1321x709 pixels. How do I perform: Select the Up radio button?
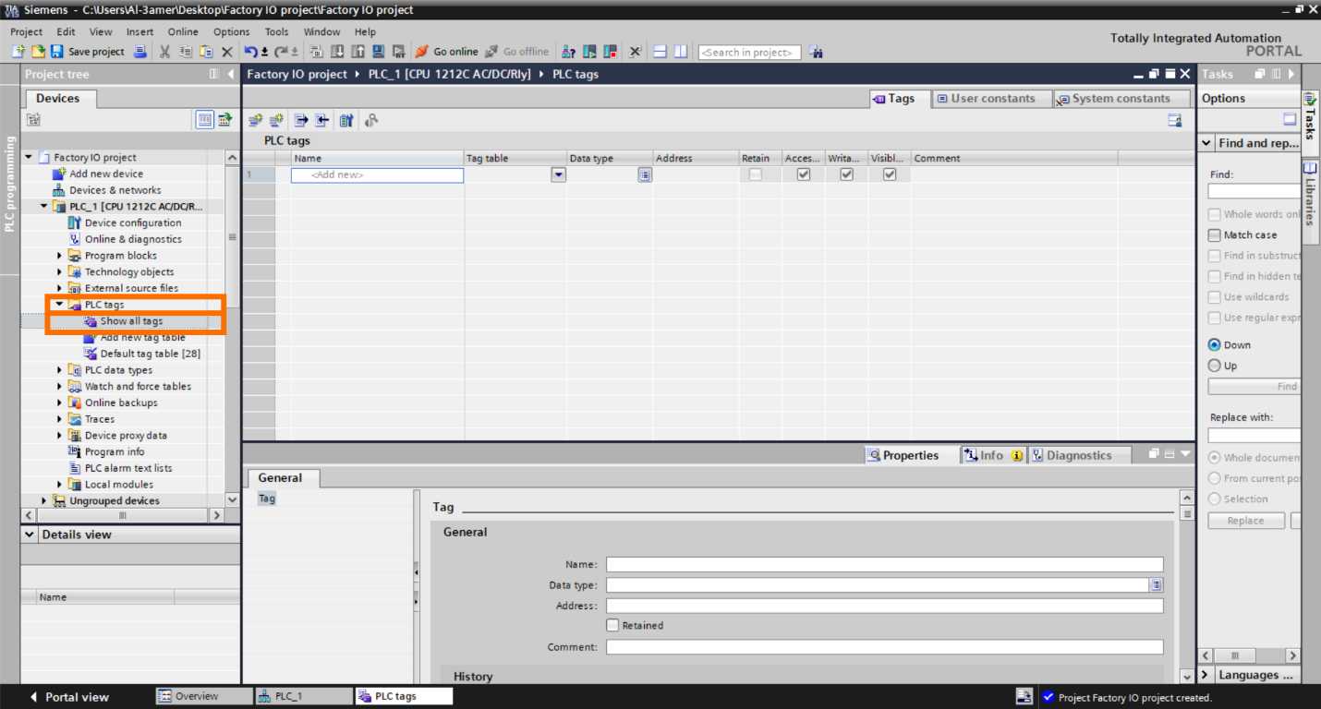pyautogui.click(x=1215, y=366)
